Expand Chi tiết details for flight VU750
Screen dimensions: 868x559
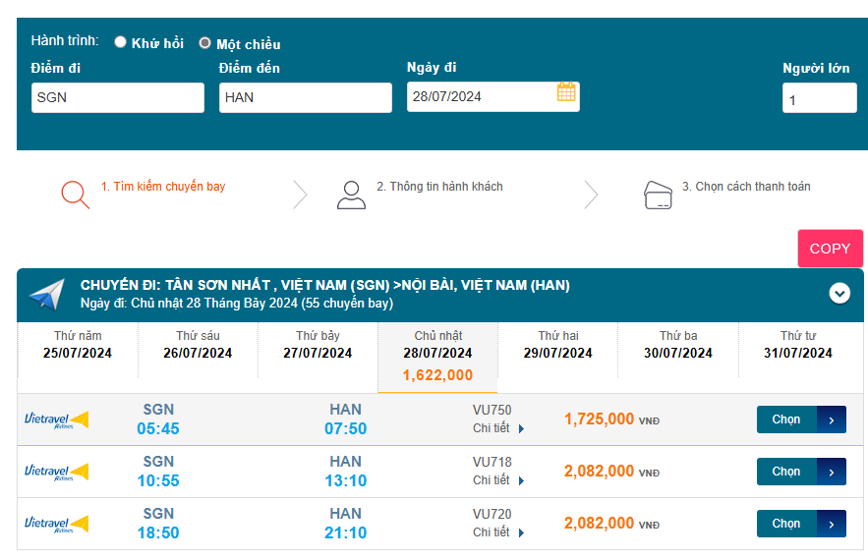[498, 428]
